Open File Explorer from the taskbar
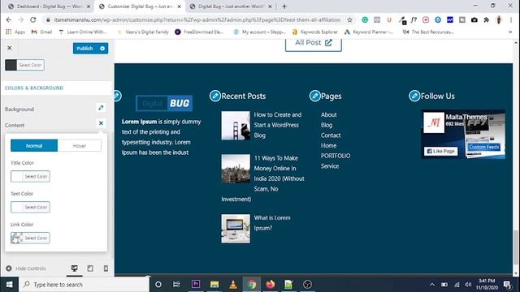520x292 pixels. (x=214, y=284)
